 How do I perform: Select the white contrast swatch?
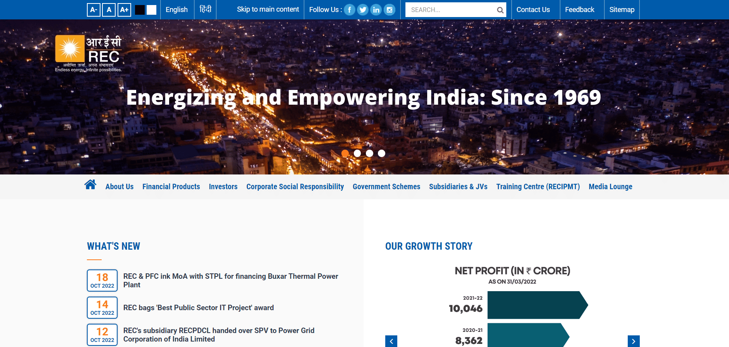tap(151, 10)
